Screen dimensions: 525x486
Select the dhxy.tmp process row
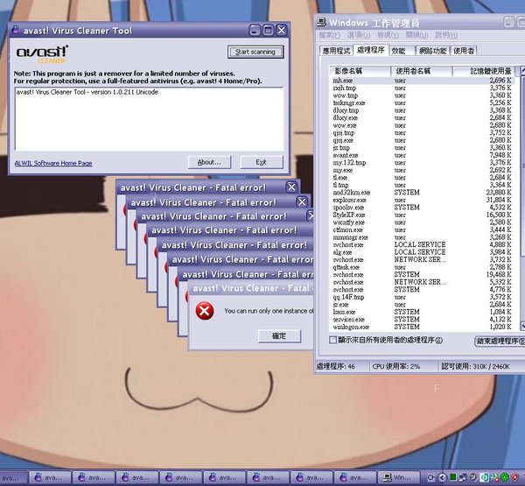coord(423,110)
